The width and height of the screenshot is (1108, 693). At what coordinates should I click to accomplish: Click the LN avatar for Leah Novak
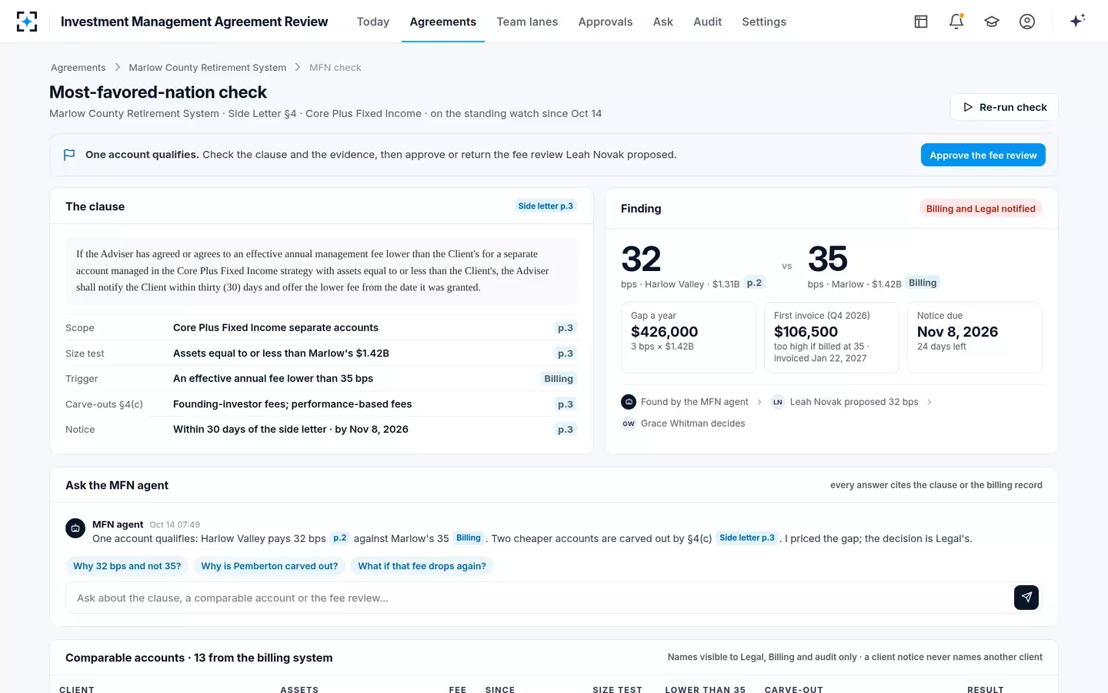[778, 402]
